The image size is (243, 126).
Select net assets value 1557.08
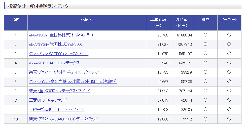(186, 82)
